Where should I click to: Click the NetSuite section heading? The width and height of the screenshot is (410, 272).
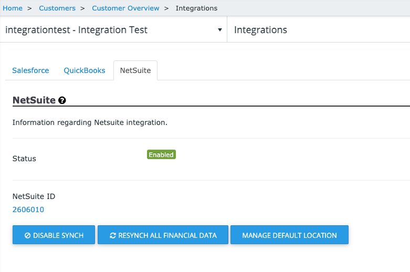[34, 100]
